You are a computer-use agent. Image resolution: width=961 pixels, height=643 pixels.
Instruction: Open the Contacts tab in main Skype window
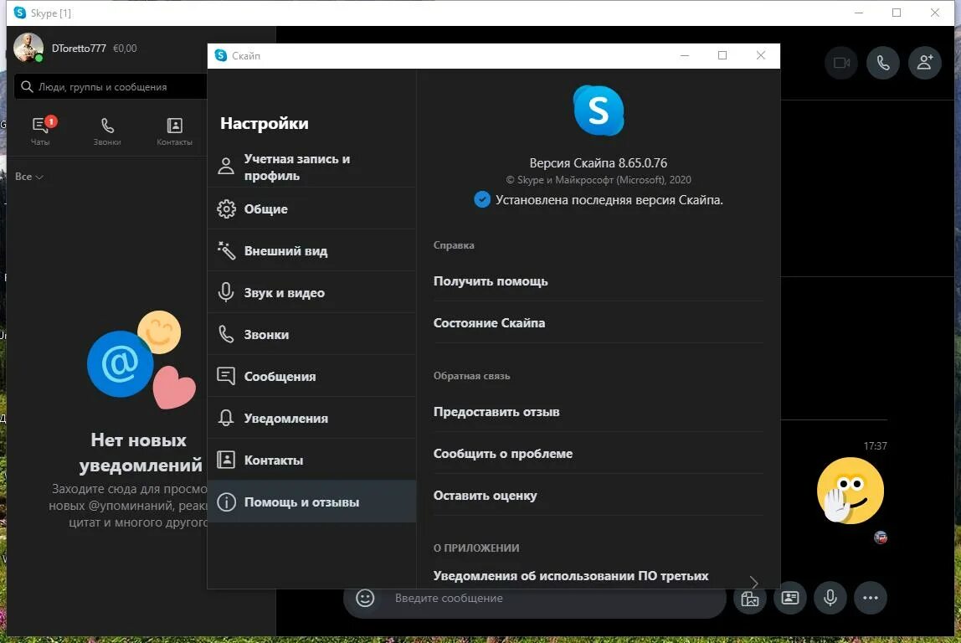click(x=174, y=131)
